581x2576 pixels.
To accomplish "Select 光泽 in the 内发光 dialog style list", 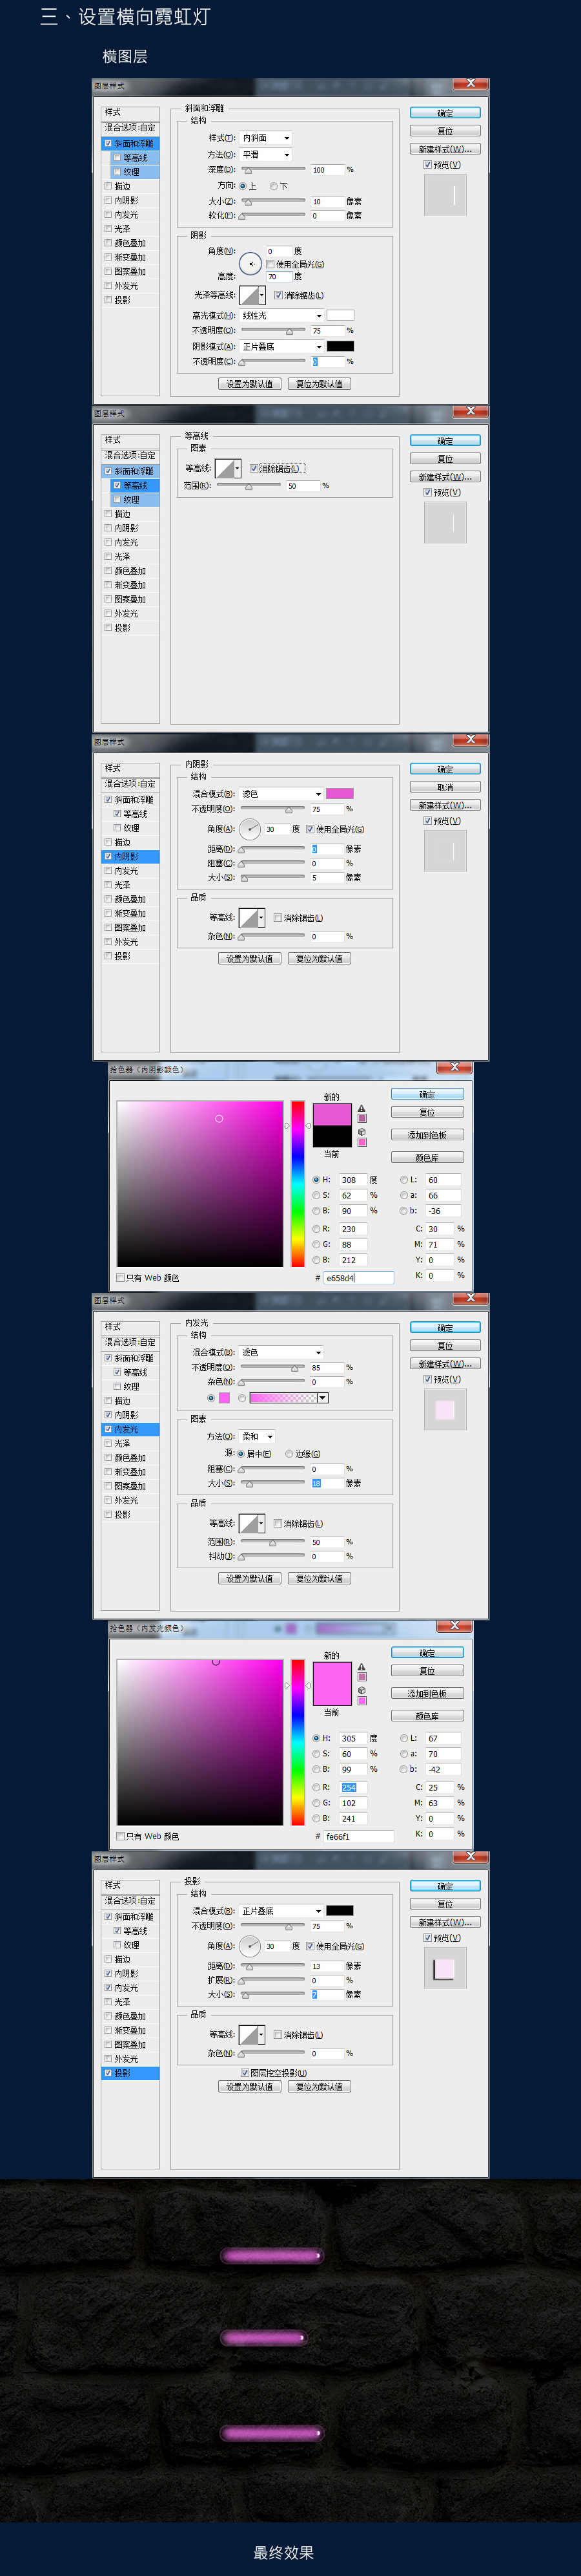I will (x=122, y=1444).
